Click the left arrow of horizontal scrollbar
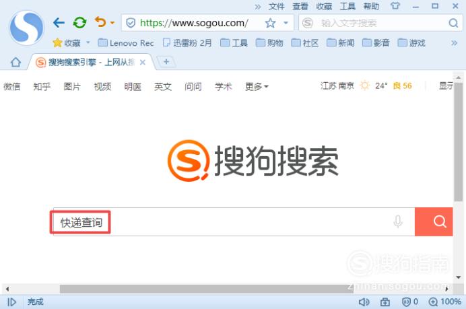This screenshot has width=466, height=309. 7,289
